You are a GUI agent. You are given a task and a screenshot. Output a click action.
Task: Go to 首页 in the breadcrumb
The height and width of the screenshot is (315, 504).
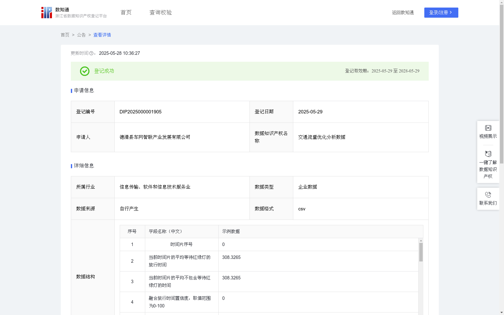(x=65, y=35)
